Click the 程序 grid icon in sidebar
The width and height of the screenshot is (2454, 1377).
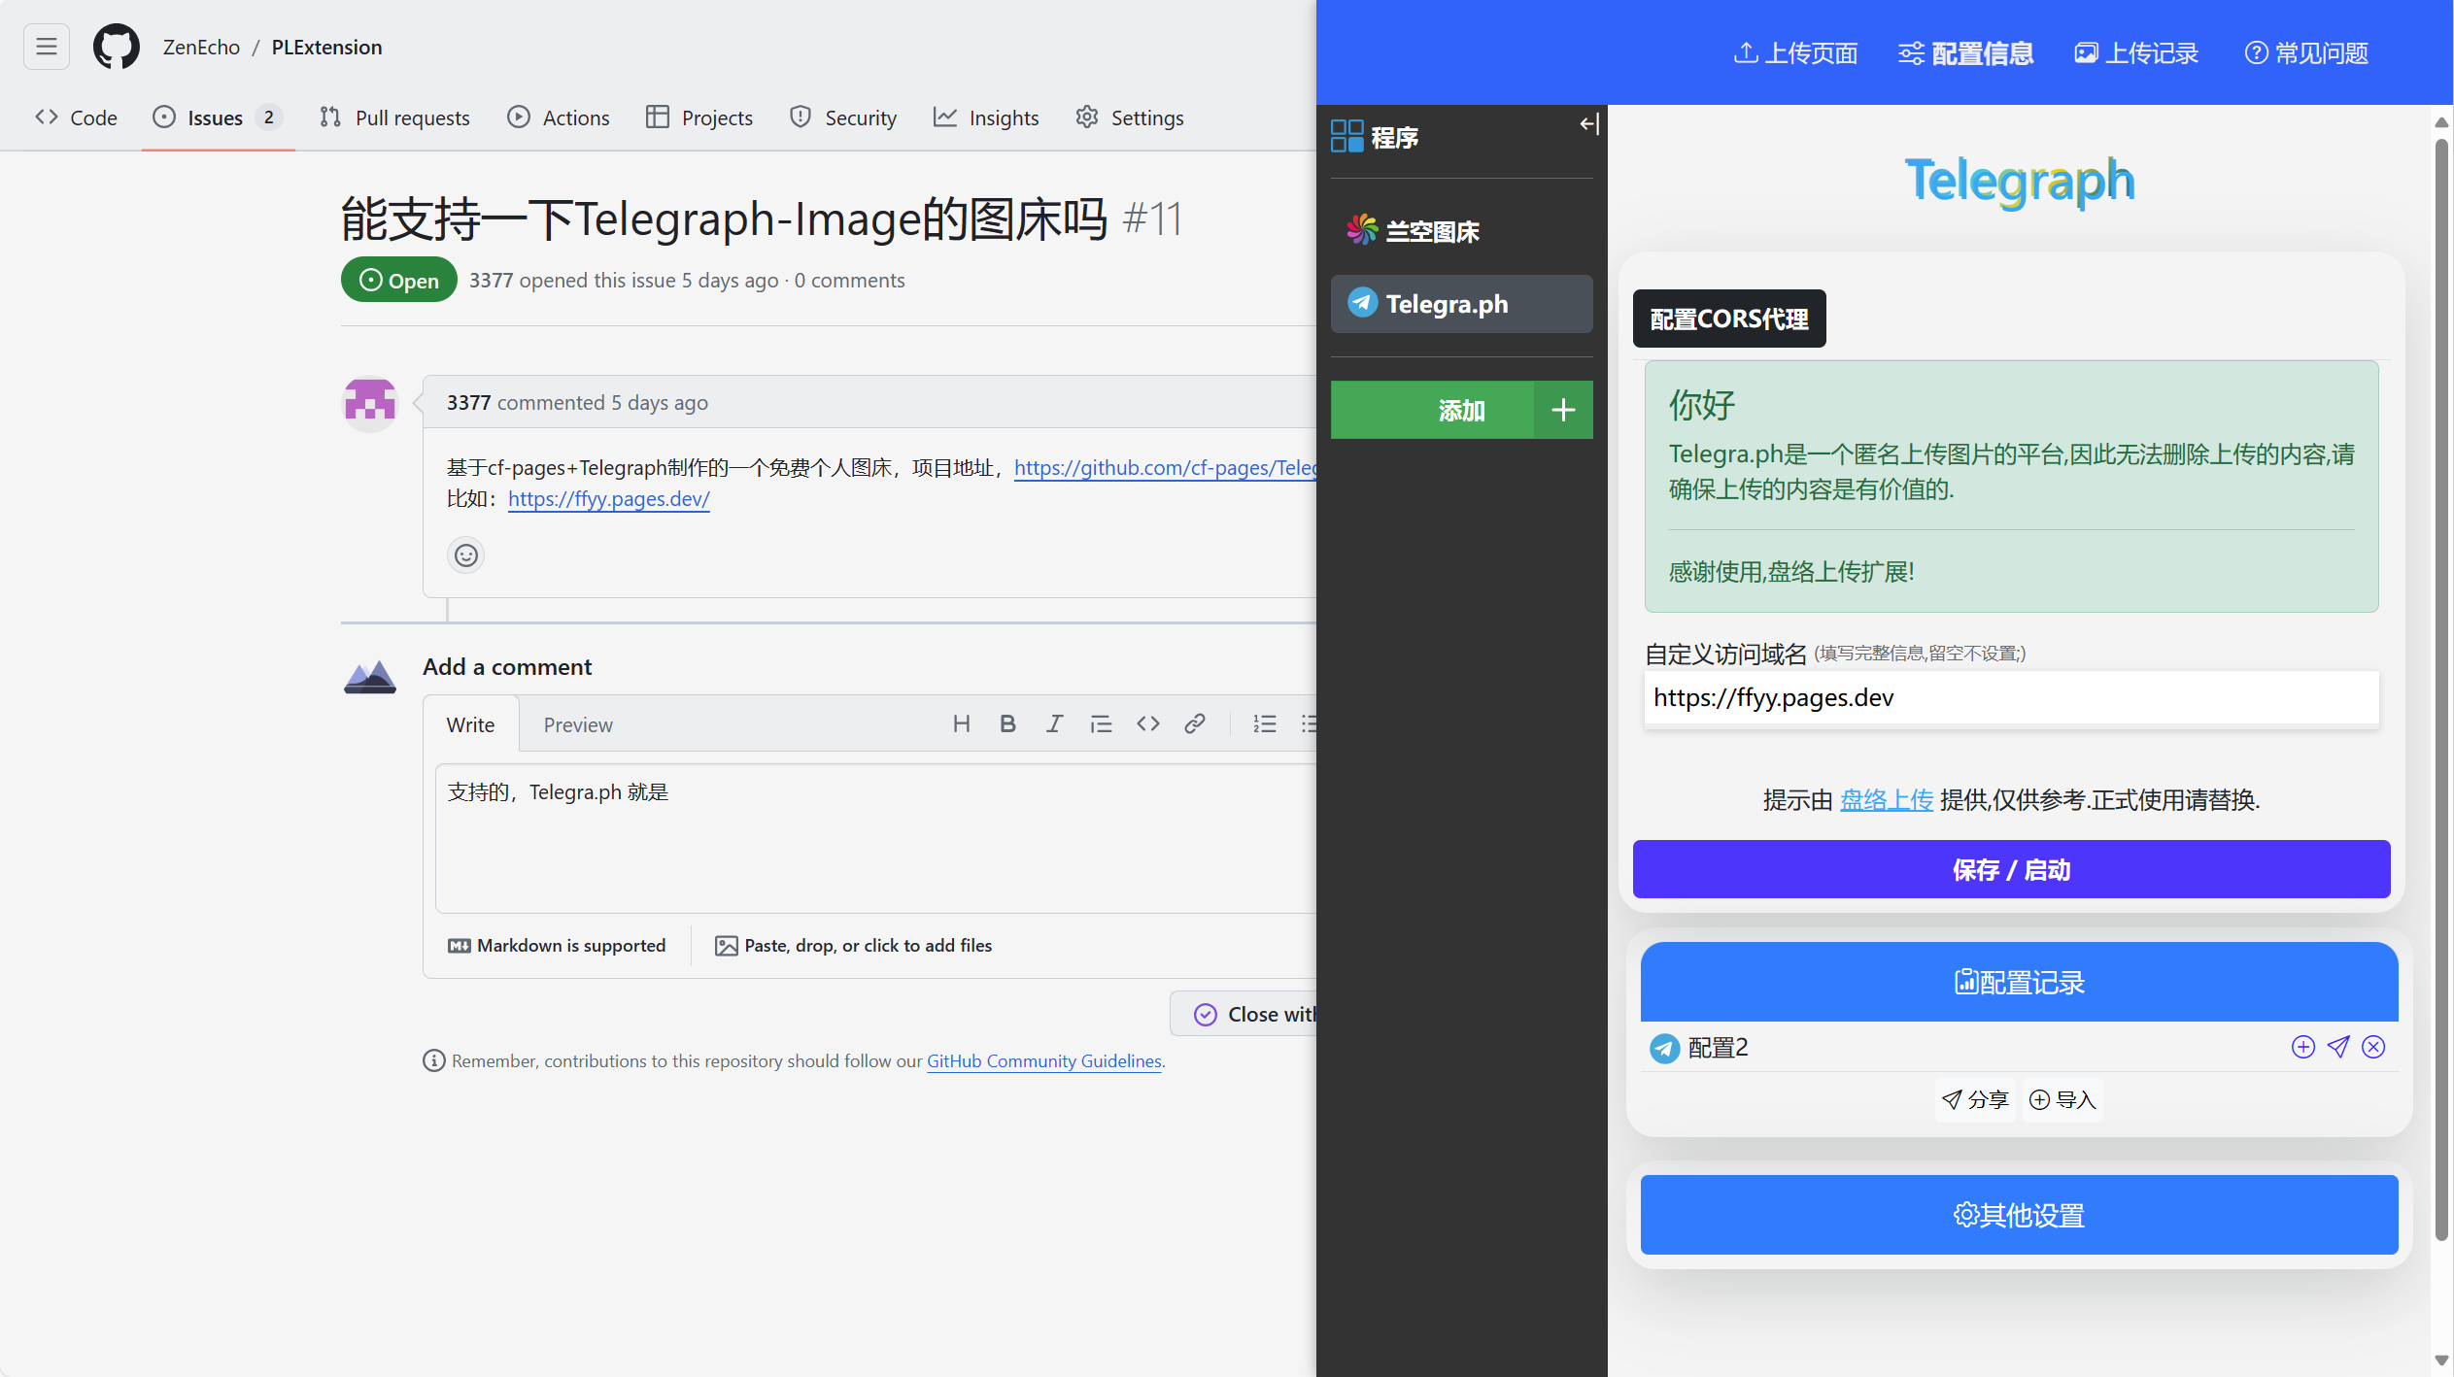coord(1347,136)
